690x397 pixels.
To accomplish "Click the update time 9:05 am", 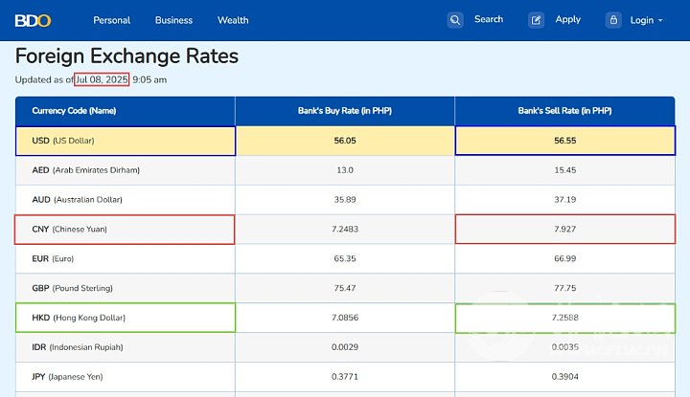I will pyautogui.click(x=149, y=79).
